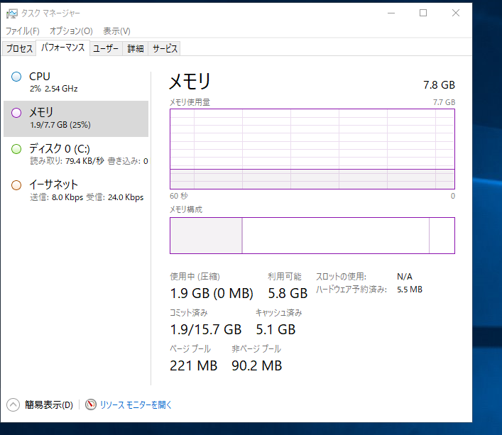Click the 簡易表示(D) button label
Image resolution: width=502 pixels, height=435 pixels.
pyautogui.click(x=49, y=405)
